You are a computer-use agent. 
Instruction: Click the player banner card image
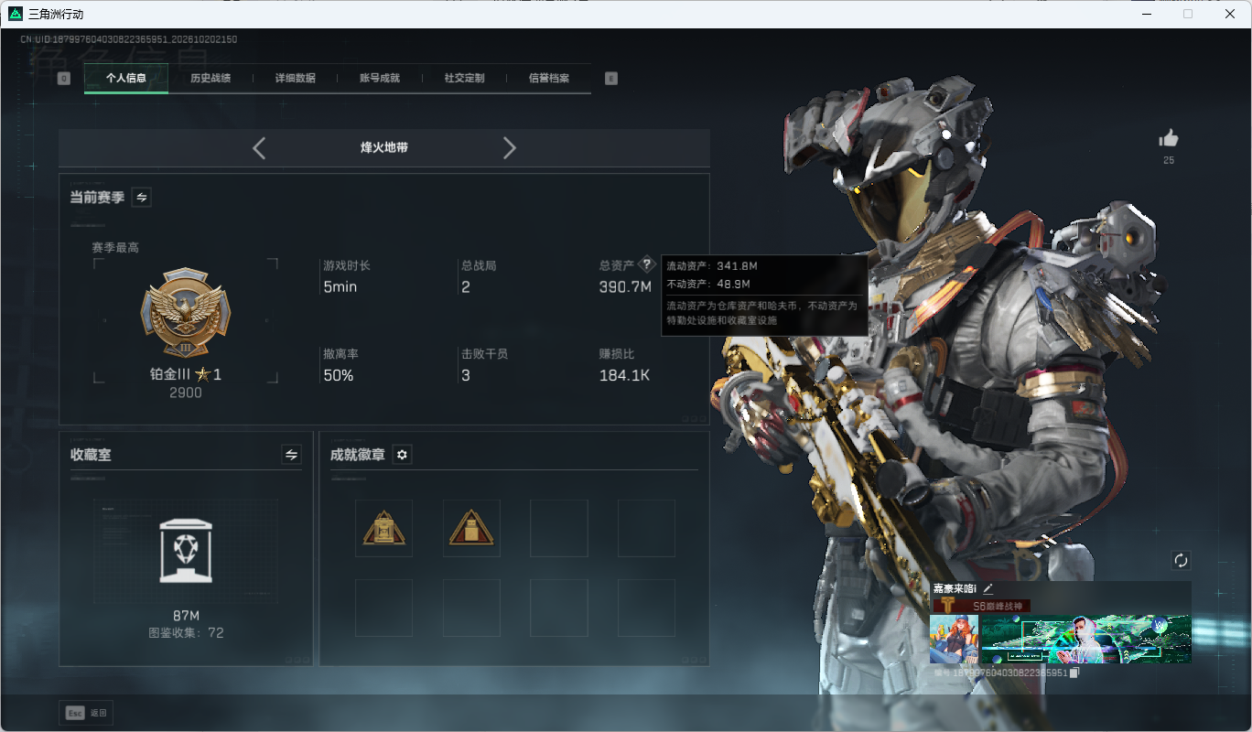point(1086,639)
